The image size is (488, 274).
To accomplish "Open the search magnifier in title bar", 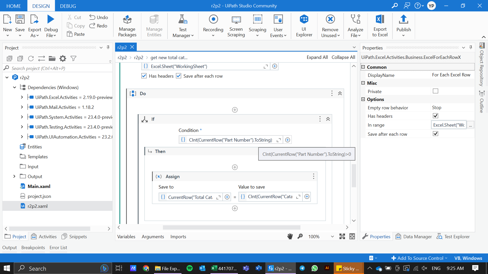I will (x=394, y=6).
